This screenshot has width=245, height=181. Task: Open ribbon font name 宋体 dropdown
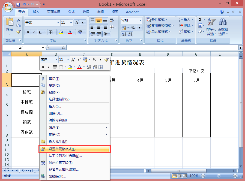click(x=58, y=23)
